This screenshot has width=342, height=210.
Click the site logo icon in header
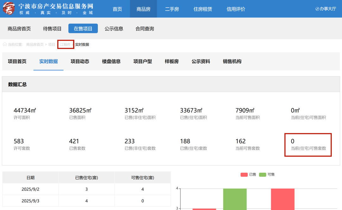click(x=9, y=9)
